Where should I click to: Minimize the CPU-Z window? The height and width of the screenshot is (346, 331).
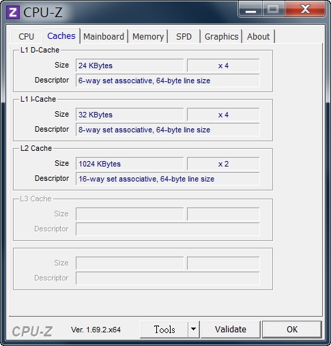250,10
